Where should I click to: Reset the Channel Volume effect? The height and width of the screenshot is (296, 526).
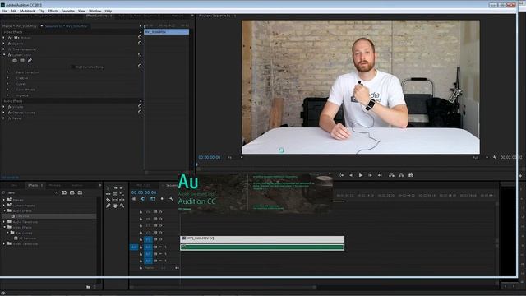[x=140, y=113]
